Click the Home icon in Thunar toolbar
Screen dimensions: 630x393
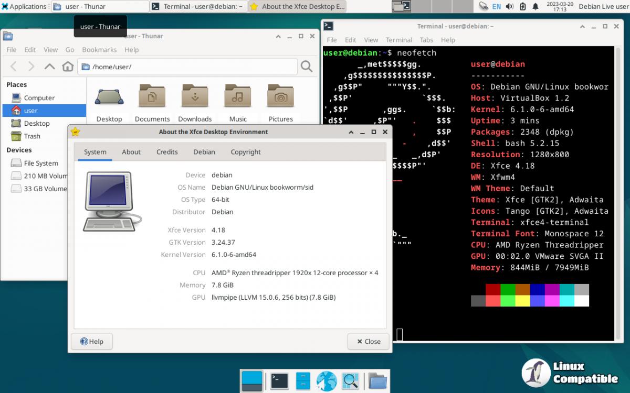coord(68,67)
